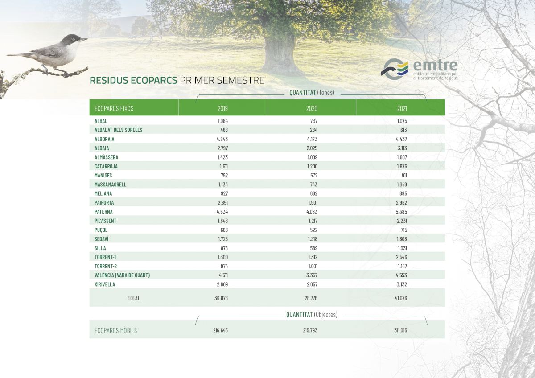Viewport: 535px width, 378px height.
Task: Select the 2019 column header
Action: point(222,108)
